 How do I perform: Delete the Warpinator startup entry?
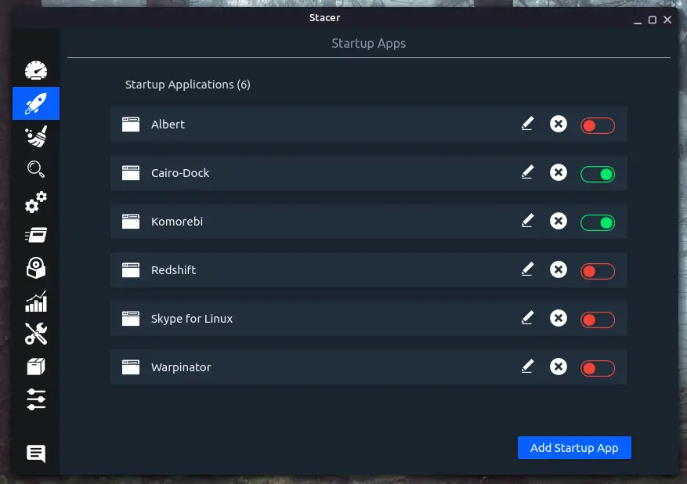[x=559, y=367]
